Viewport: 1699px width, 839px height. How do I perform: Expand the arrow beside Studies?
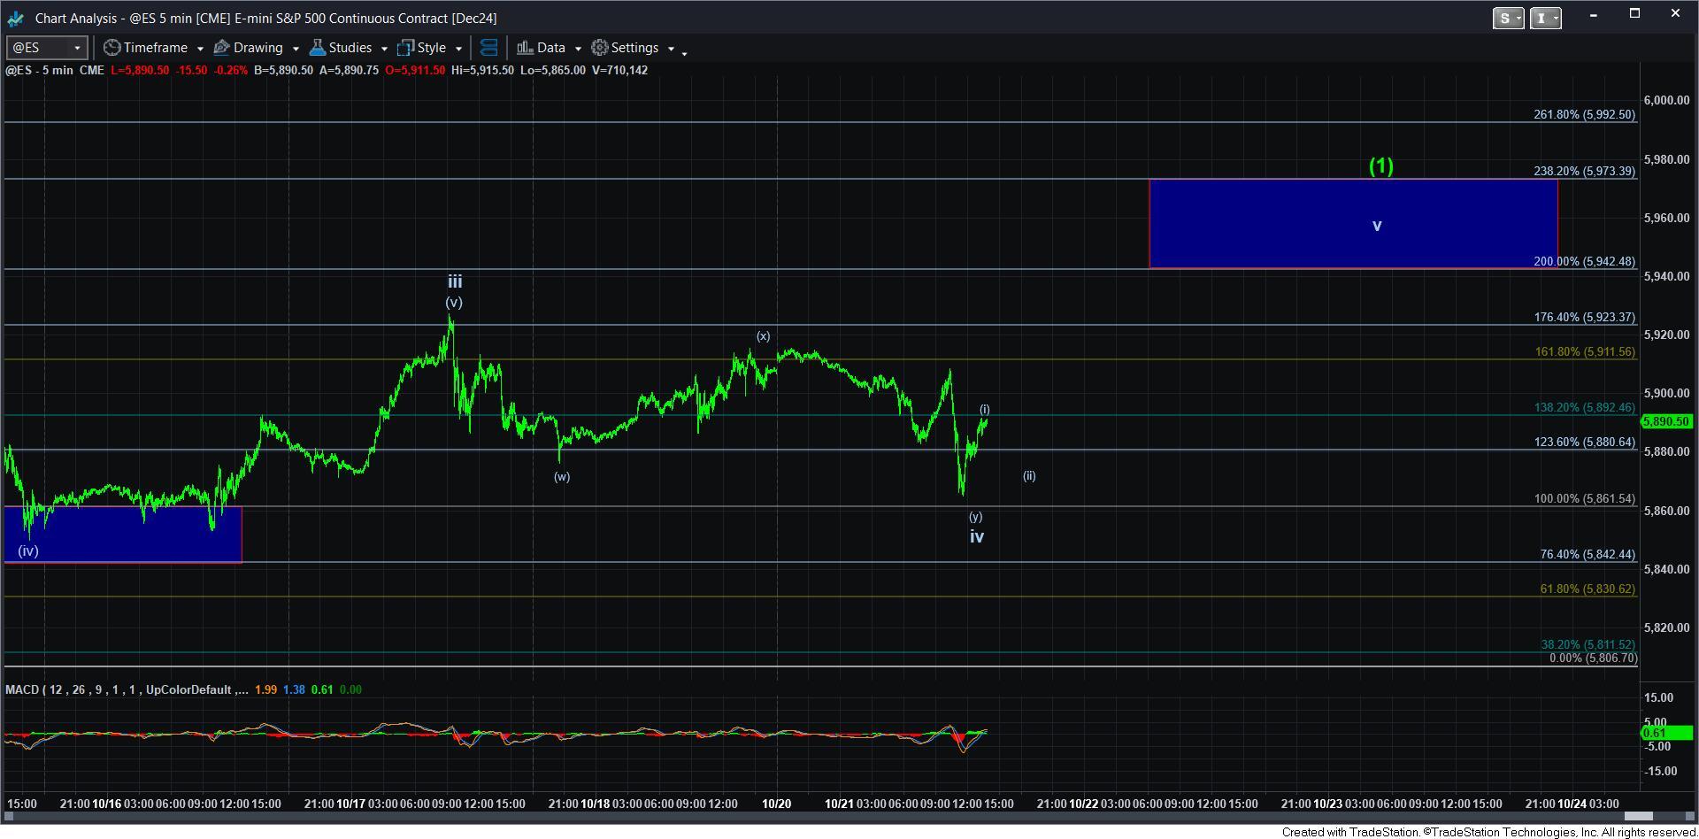(x=384, y=49)
